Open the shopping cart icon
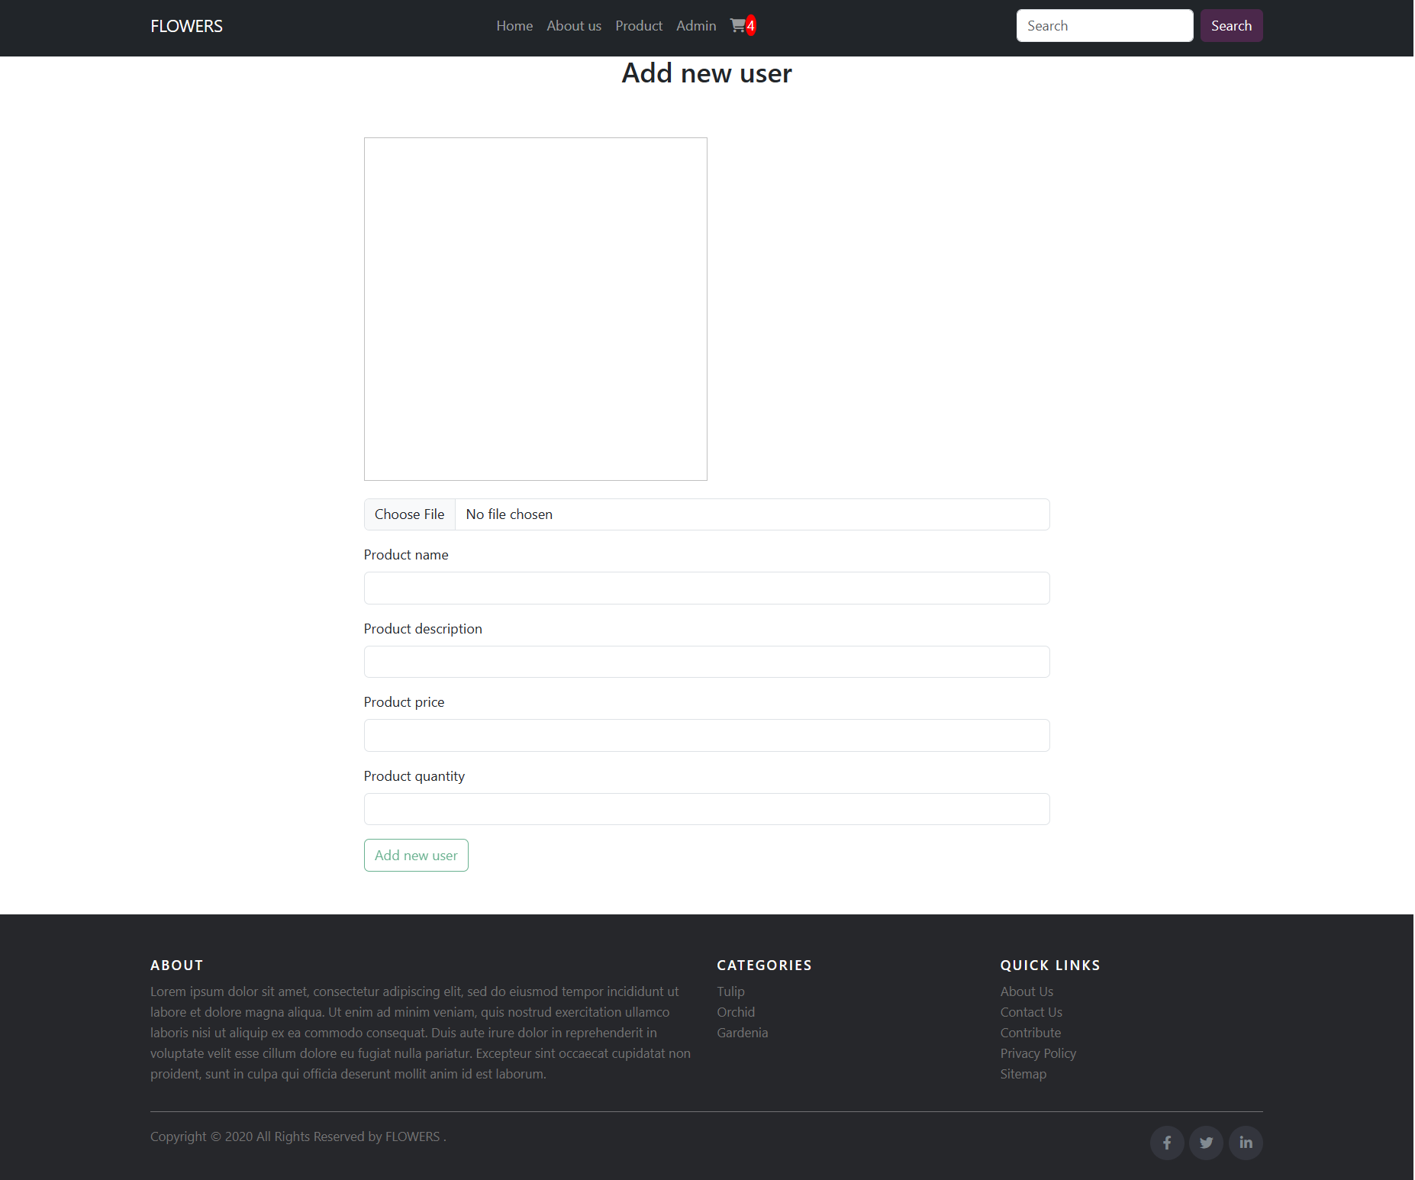Viewport: 1415px width, 1180px height. point(739,25)
